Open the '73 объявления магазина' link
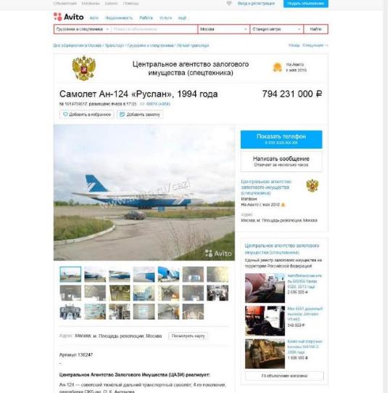This screenshot has height=393, width=390. 284,376
